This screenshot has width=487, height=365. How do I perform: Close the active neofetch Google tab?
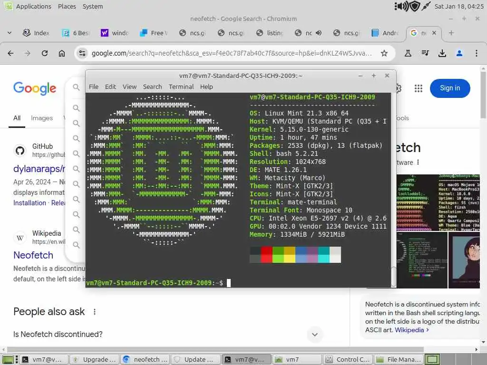[x=434, y=33]
